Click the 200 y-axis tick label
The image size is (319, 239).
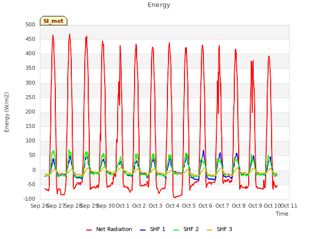coord(30,112)
